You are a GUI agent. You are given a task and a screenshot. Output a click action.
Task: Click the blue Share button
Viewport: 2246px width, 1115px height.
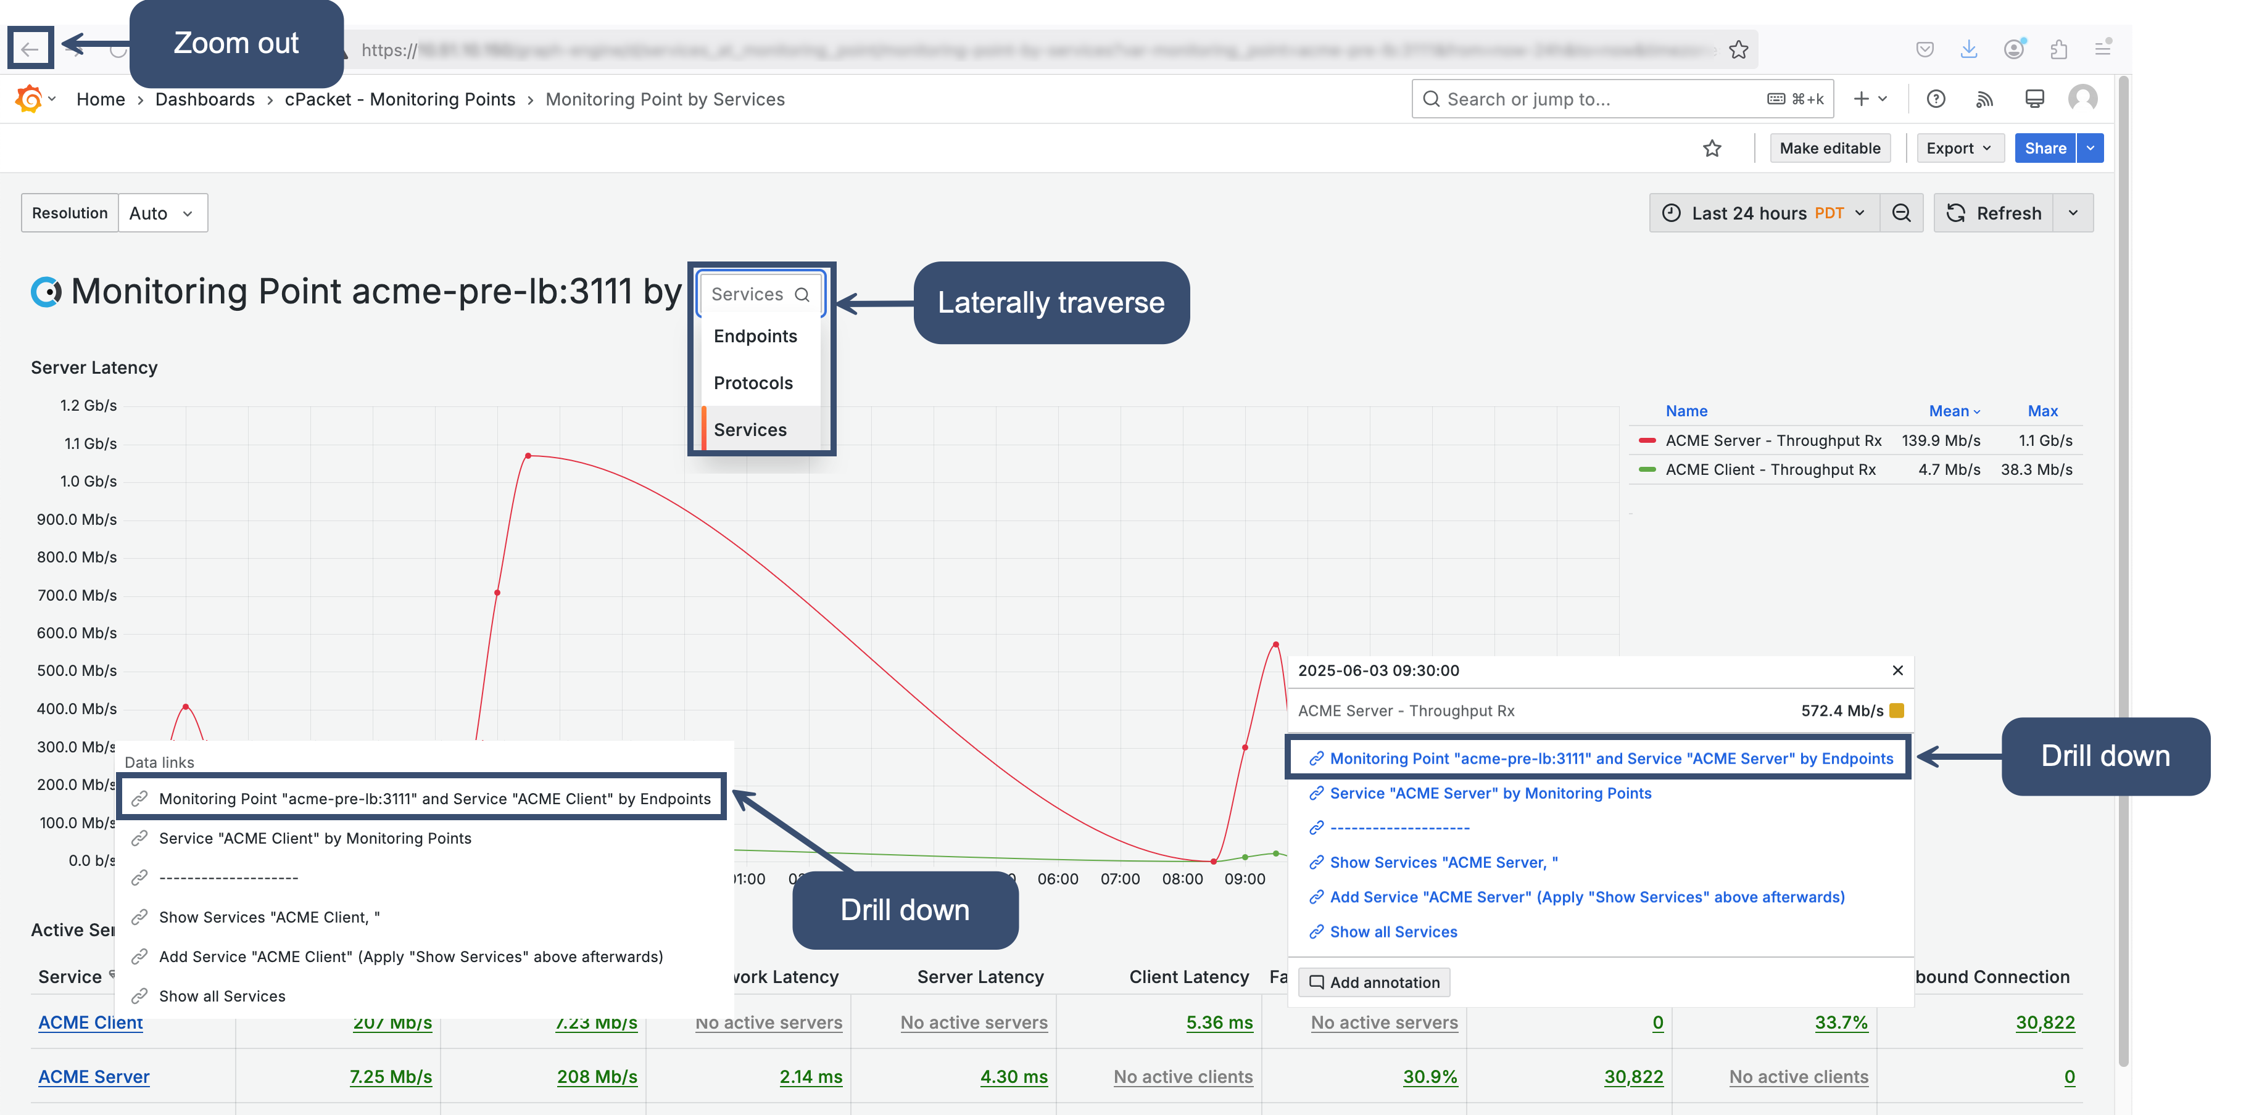pos(2045,148)
